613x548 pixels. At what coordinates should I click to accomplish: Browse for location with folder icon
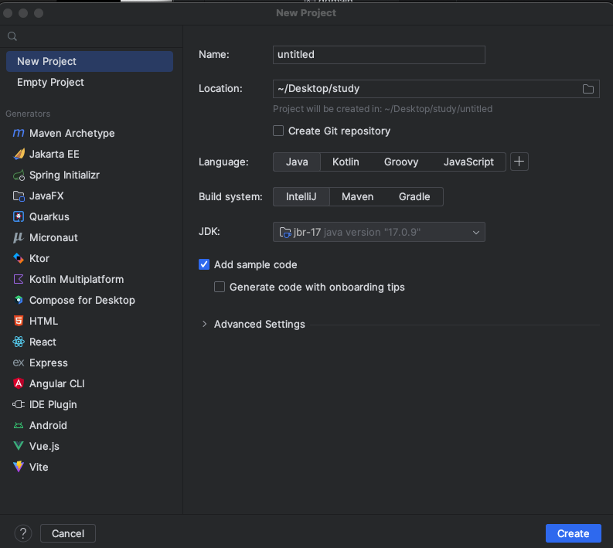click(x=588, y=89)
